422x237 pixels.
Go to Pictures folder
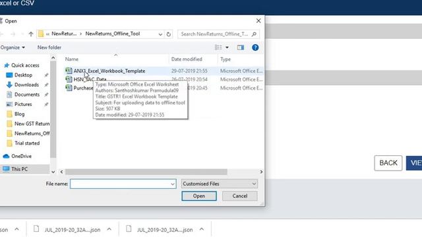click(x=23, y=104)
